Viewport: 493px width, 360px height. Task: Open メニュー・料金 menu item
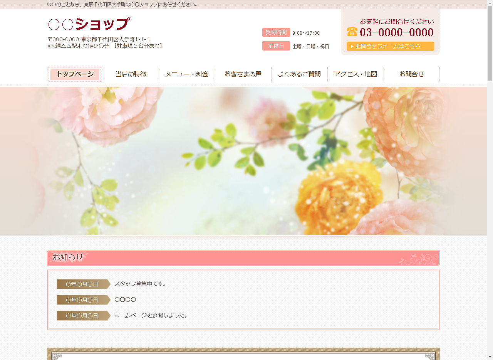187,74
